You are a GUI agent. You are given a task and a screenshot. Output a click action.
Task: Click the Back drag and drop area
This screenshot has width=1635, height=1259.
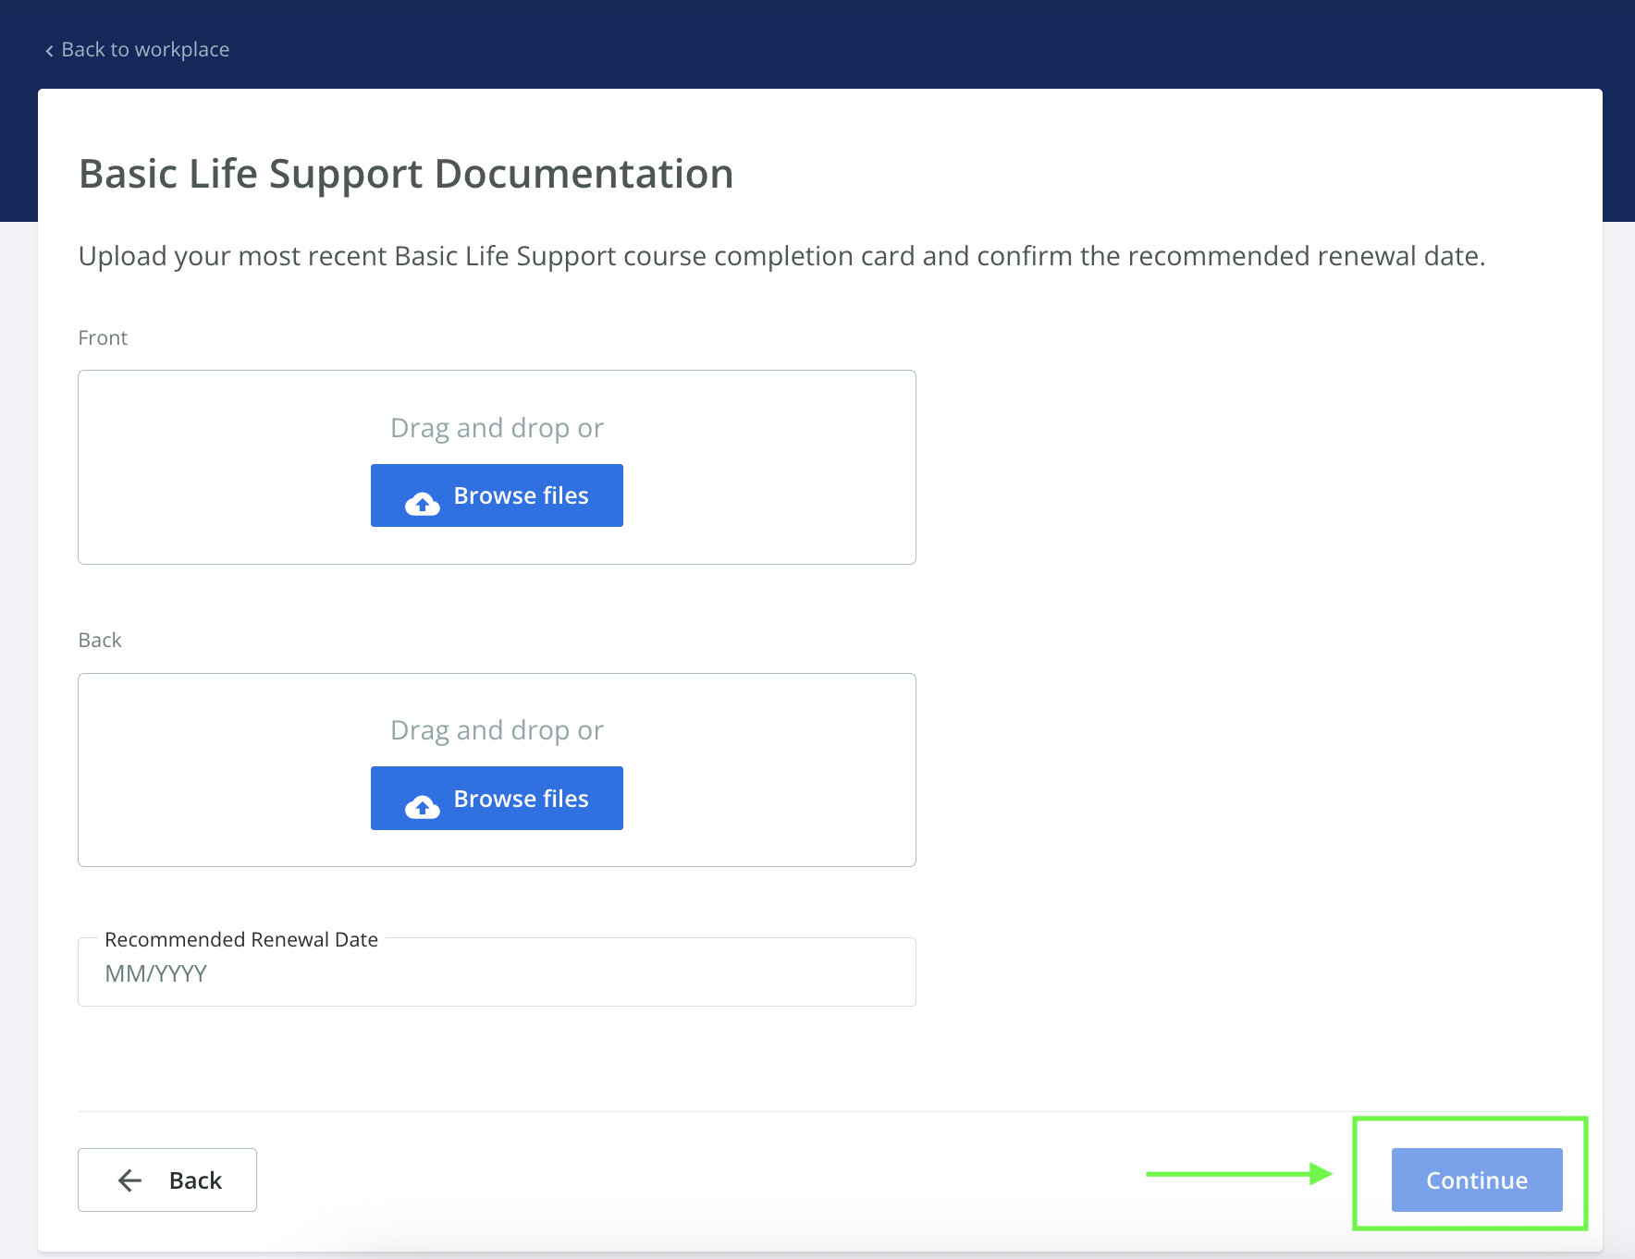[497, 770]
